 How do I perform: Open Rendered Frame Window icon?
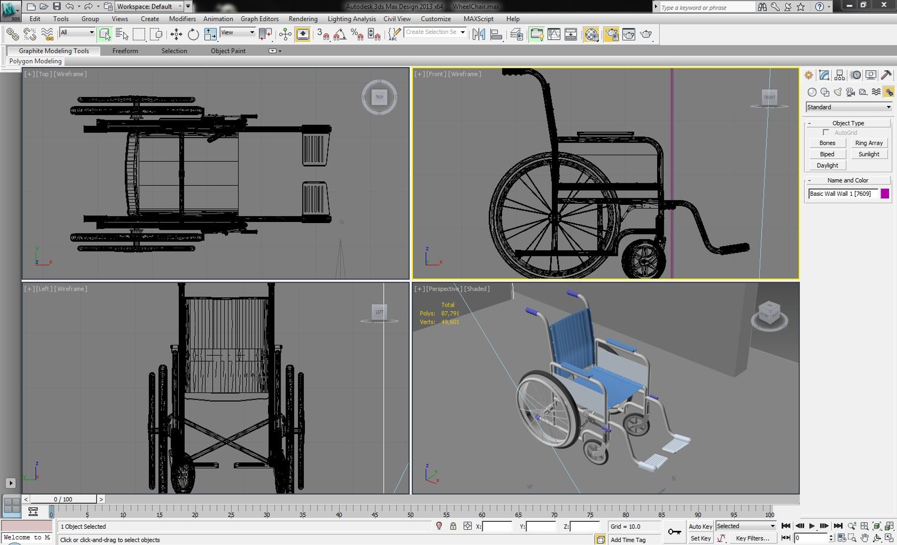pos(628,34)
